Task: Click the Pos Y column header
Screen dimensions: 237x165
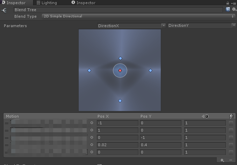Action: (x=146, y=116)
